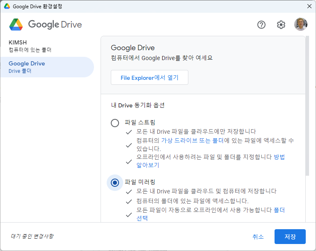Click the small Drive icon in title bar
Viewport: 316px width, 251px height.
click(x=7, y=7)
